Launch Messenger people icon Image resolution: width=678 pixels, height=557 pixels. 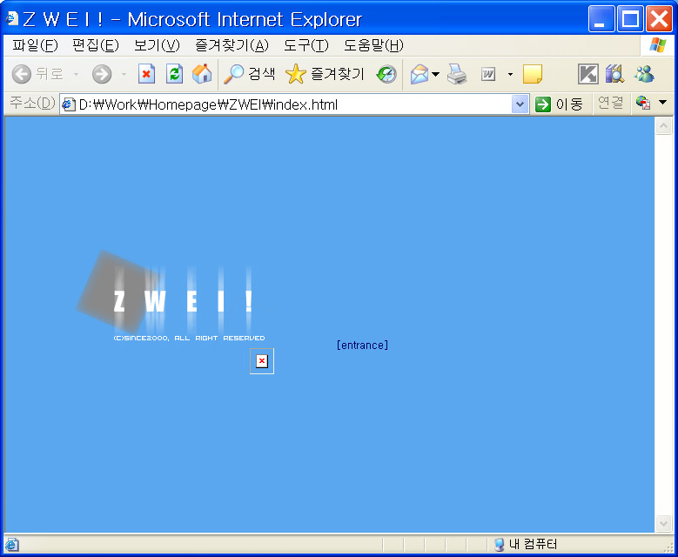644,74
